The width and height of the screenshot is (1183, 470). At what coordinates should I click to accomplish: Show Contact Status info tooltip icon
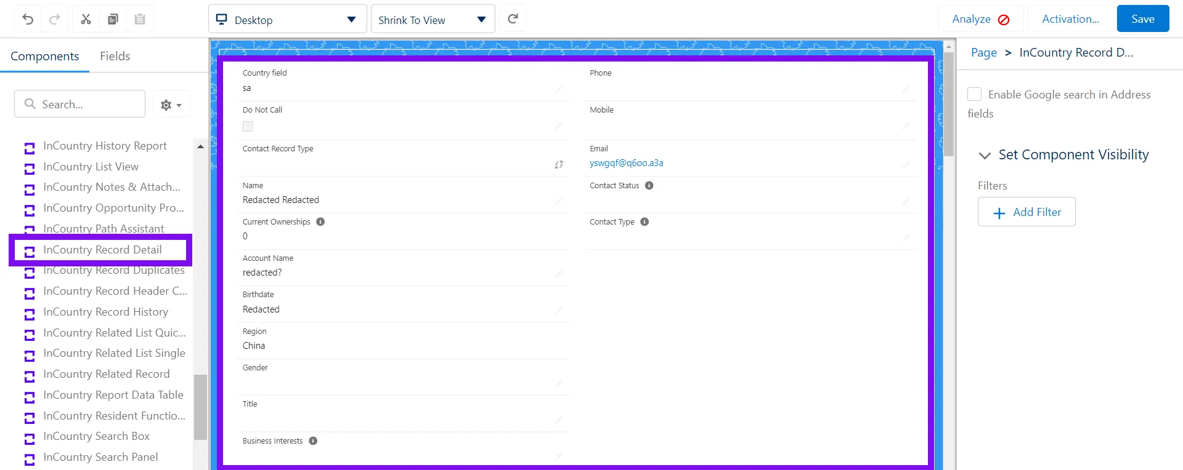[x=649, y=186]
